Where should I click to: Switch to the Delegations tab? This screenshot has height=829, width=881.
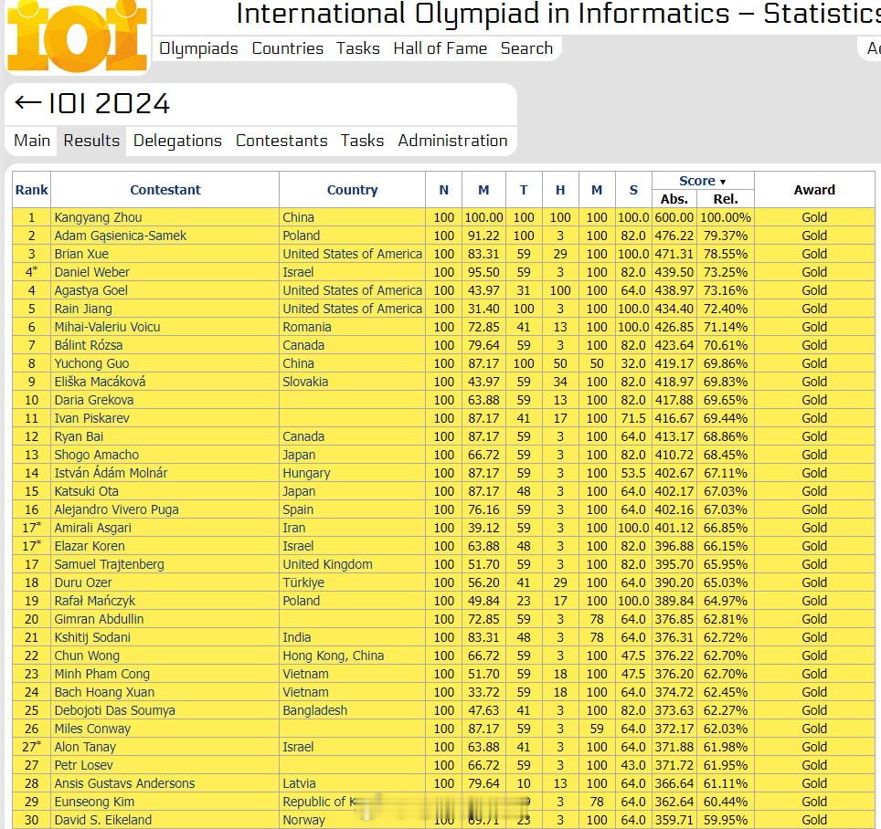pos(177,141)
